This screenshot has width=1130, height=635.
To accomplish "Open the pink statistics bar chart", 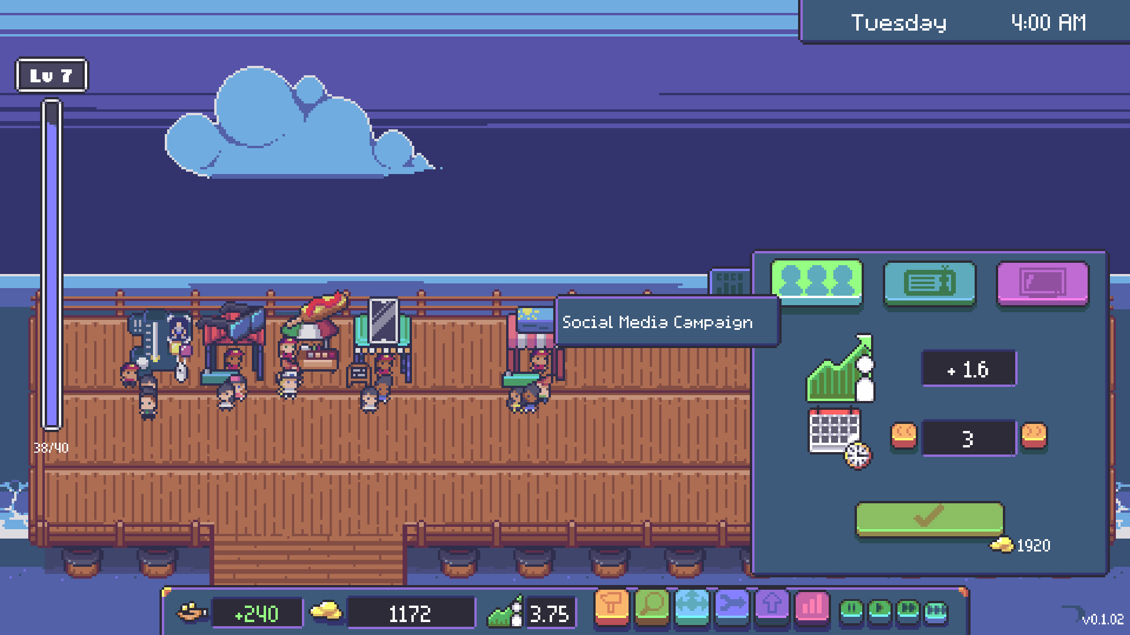I will pos(812,608).
